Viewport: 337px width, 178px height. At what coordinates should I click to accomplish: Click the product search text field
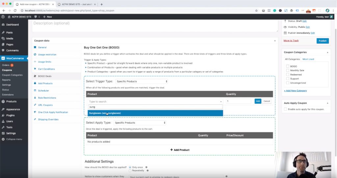(x=155, y=107)
